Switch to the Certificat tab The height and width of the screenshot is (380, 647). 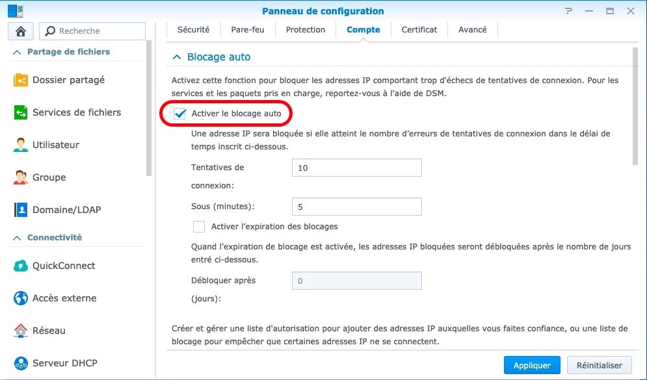click(419, 30)
